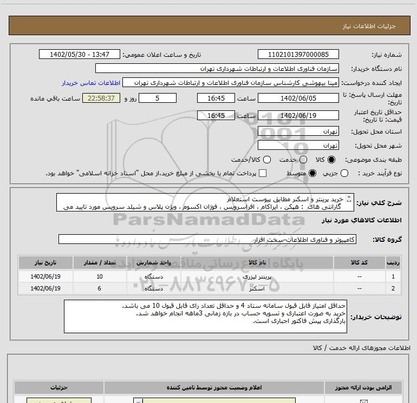The width and height of the screenshot is (417, 403).
Task: Click date 1402/06/19 in the printer row
Action: (x=45, y=276)
